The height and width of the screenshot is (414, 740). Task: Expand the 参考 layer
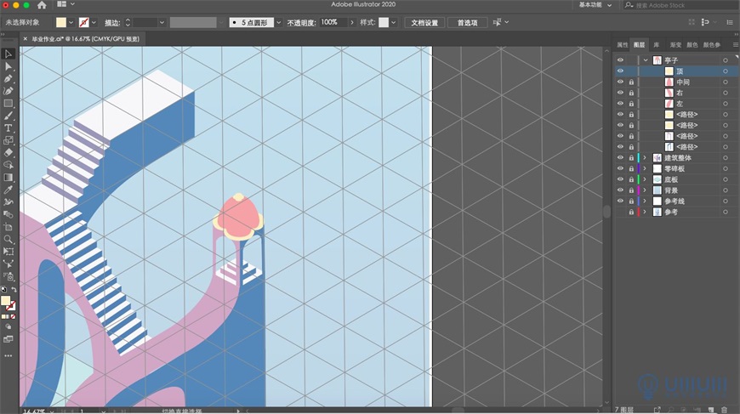645,213
